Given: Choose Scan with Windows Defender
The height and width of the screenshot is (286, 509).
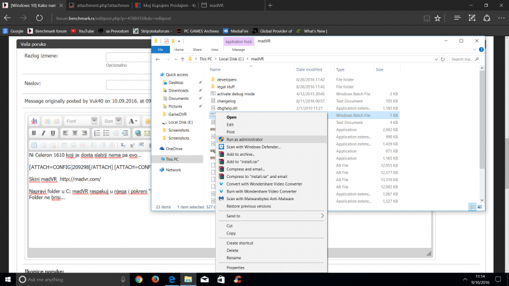Looking at the screenshot, I should 271,147.
